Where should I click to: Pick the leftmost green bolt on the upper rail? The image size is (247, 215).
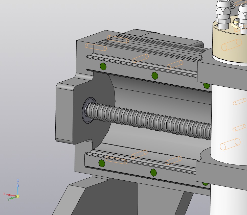pyautogui.click(x=103, y=66)
